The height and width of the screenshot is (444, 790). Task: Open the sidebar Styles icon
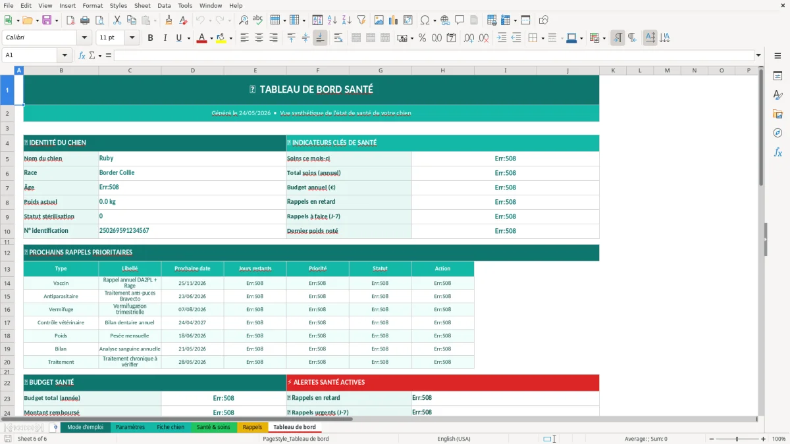click(x=777, y=95)
